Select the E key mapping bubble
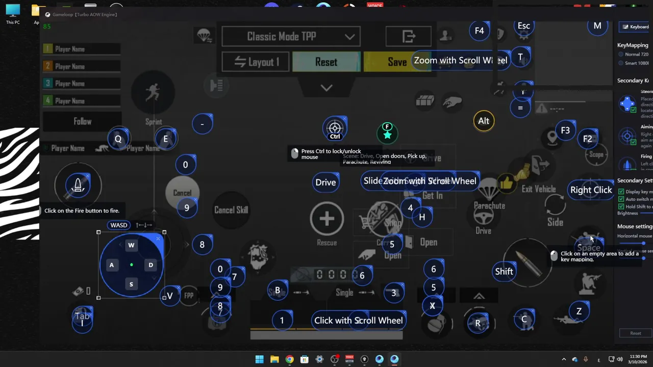653x367 pixels. click(165, 139)
